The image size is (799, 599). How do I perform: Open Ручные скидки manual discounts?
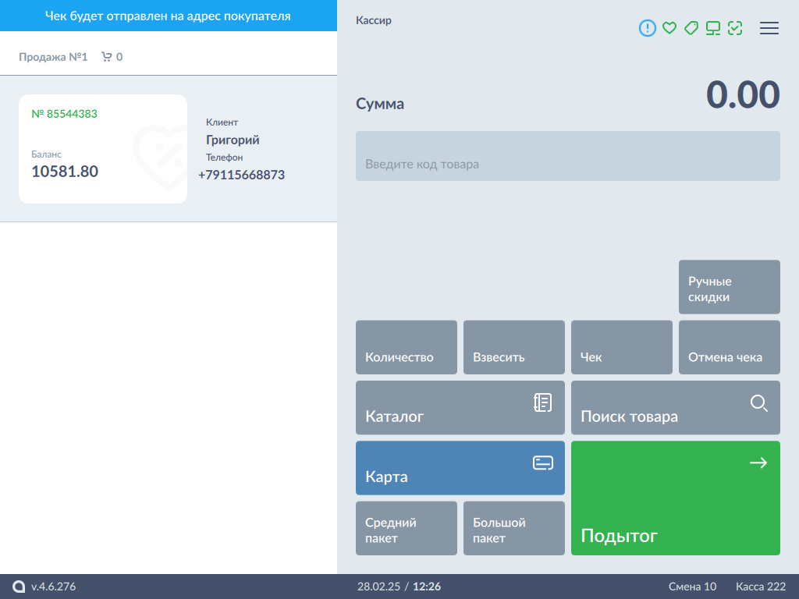coord(730,287)
